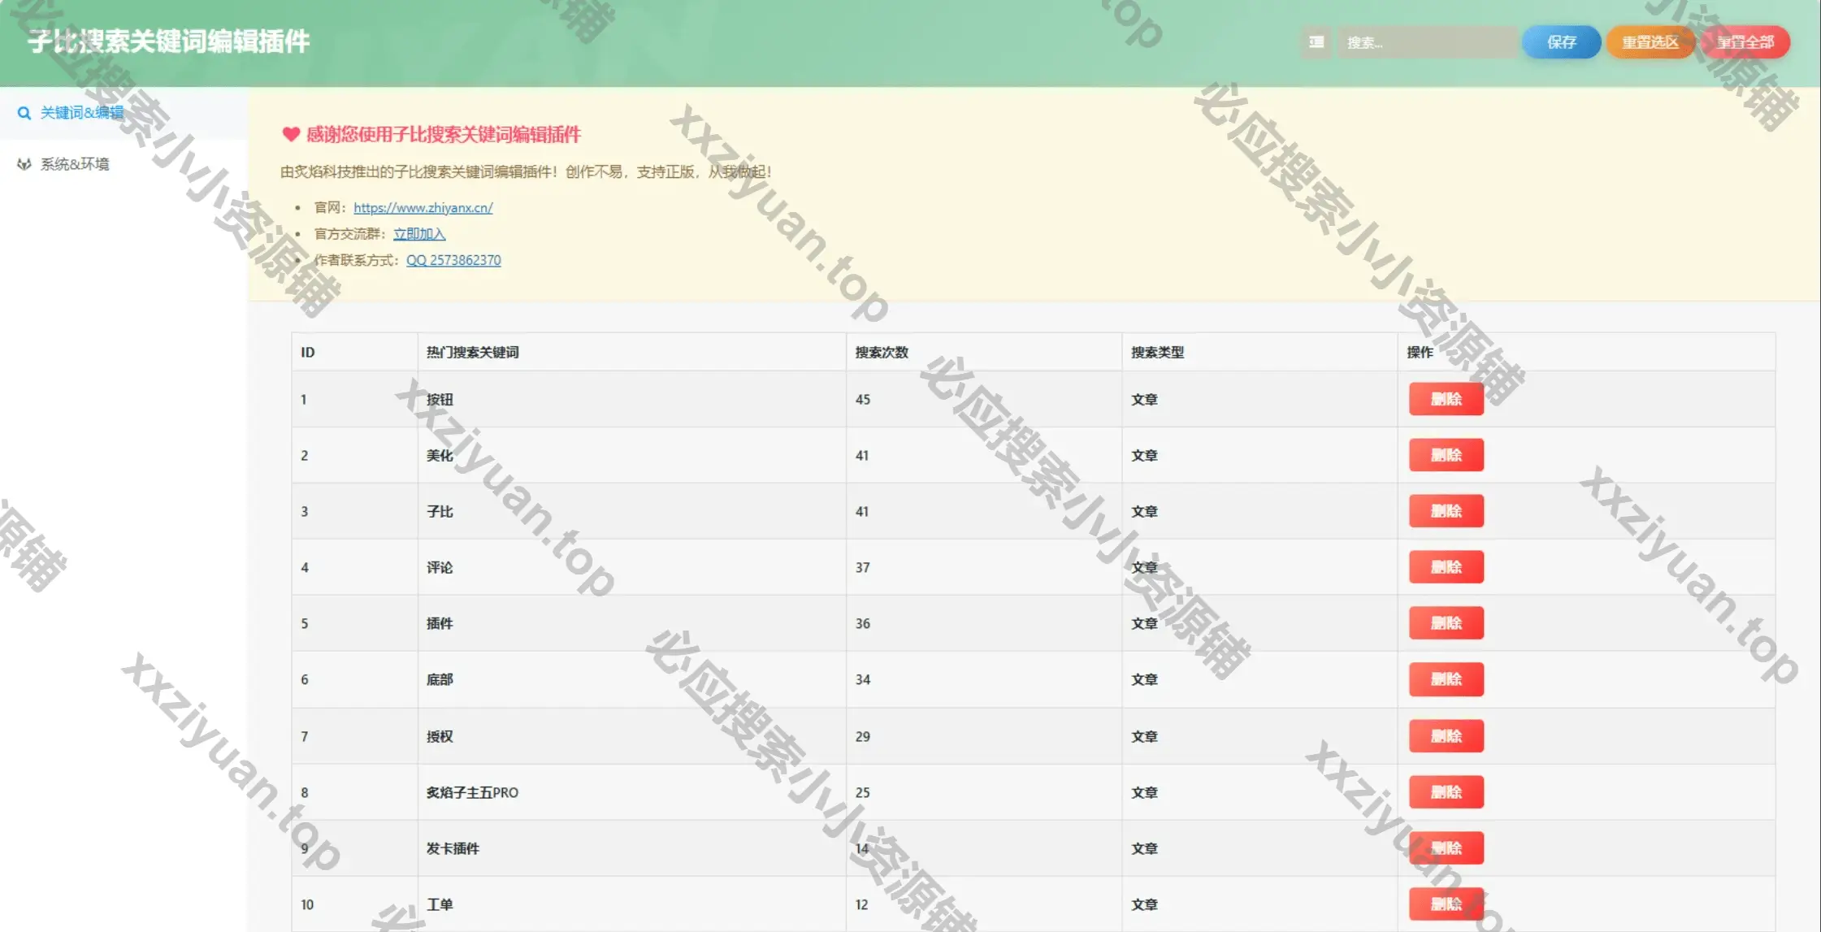Click the 搜索次数 column header
The height and width of the screenshot is (932, 1821).
pos(882,352)
